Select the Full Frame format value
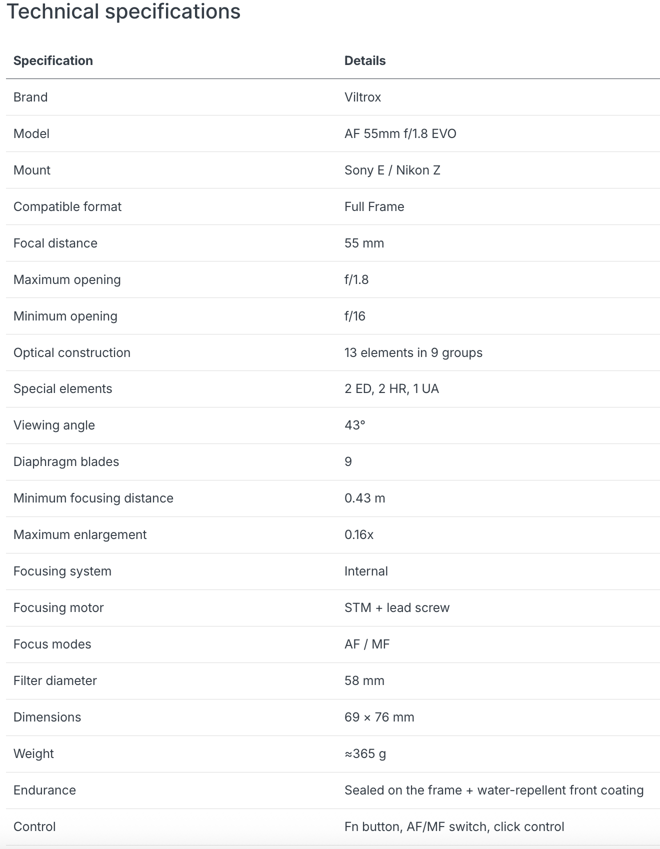The height and width of the screenshot is (849, 660). tap(374, 206)
